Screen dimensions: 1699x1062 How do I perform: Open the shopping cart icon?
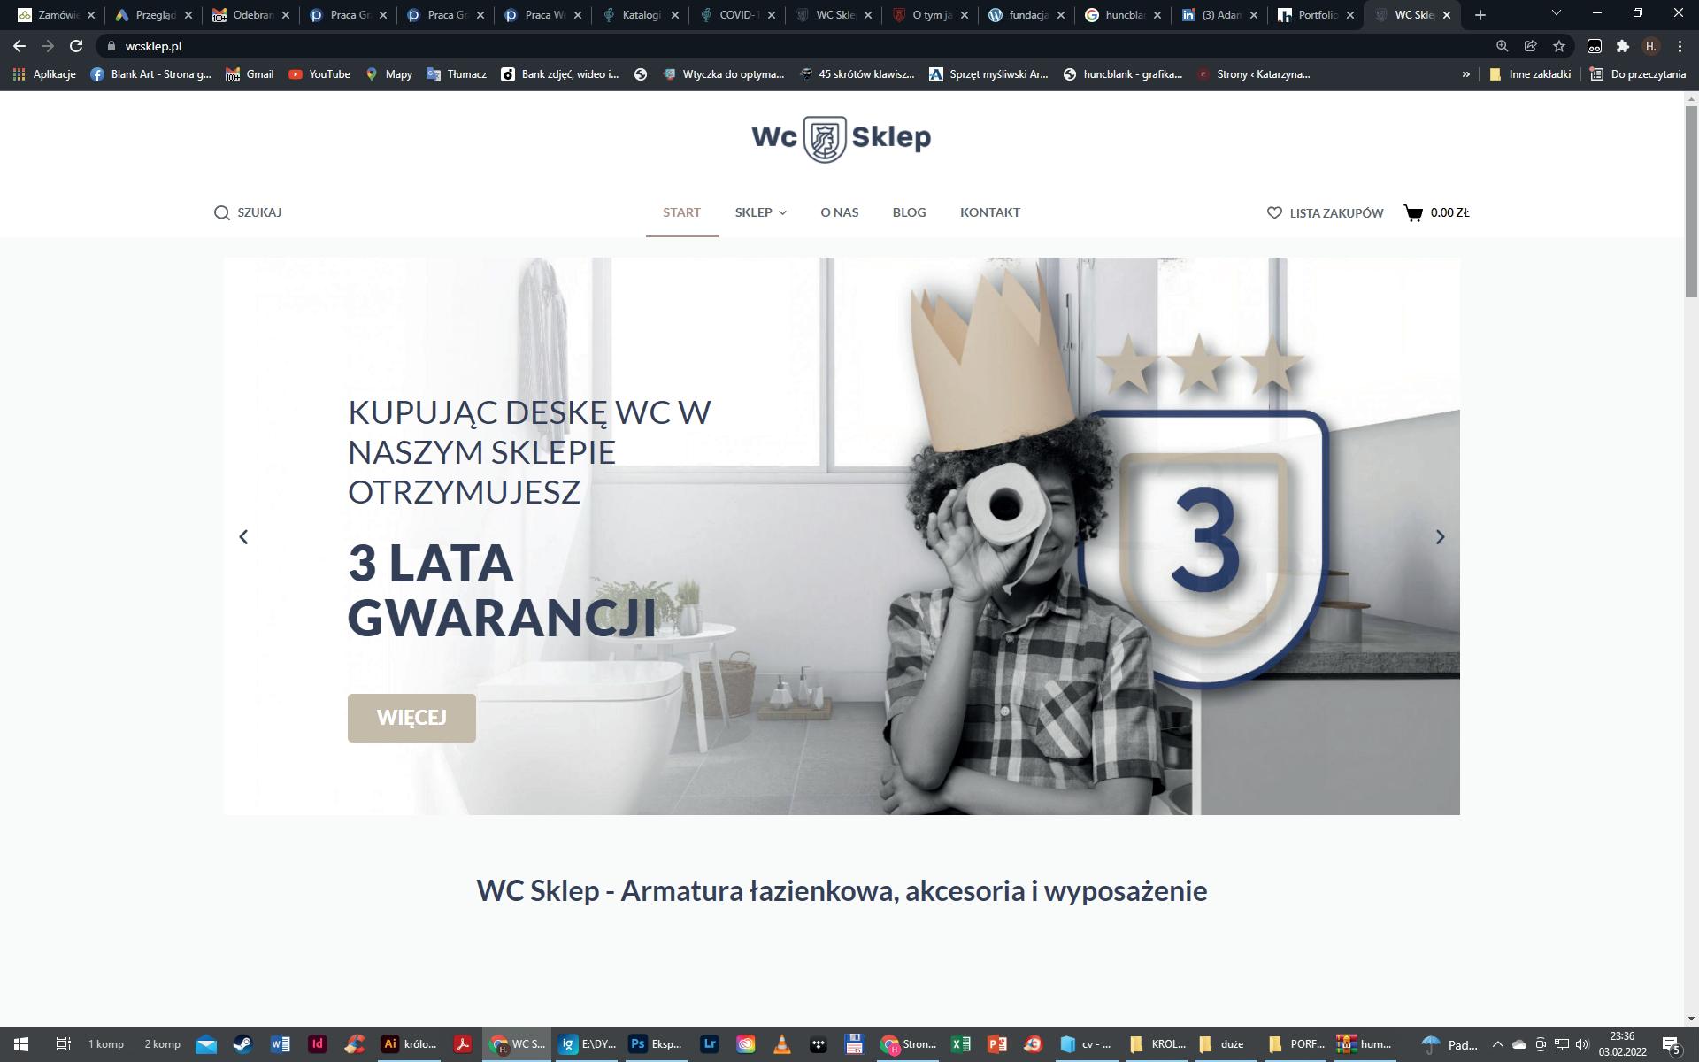click(x=1413, y=212)
